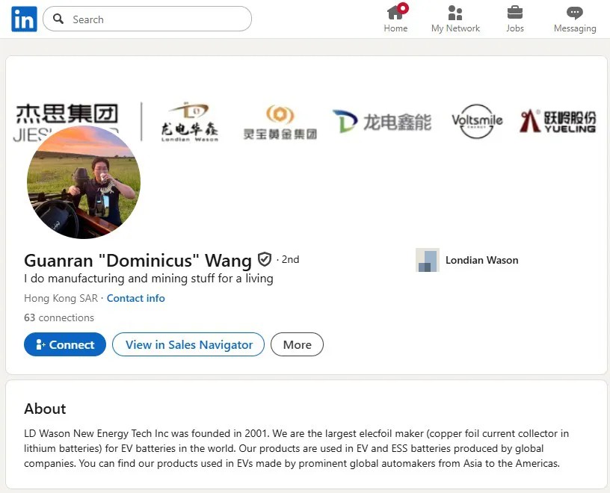Open Messaging chat bubble icon
This screenshot has width=610, height=493.
pyautogui.click(x=574, y=13)
